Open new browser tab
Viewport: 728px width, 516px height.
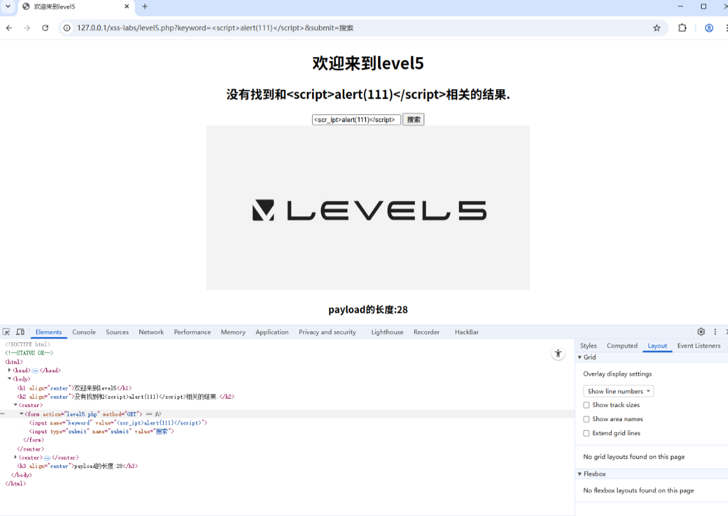[145, 6]
